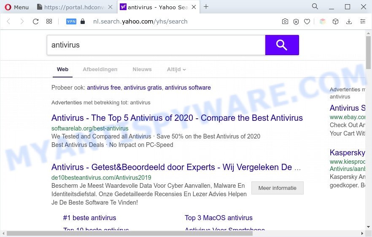Select the Web search tab
372x237 pixels.
(x=62, y=69)
